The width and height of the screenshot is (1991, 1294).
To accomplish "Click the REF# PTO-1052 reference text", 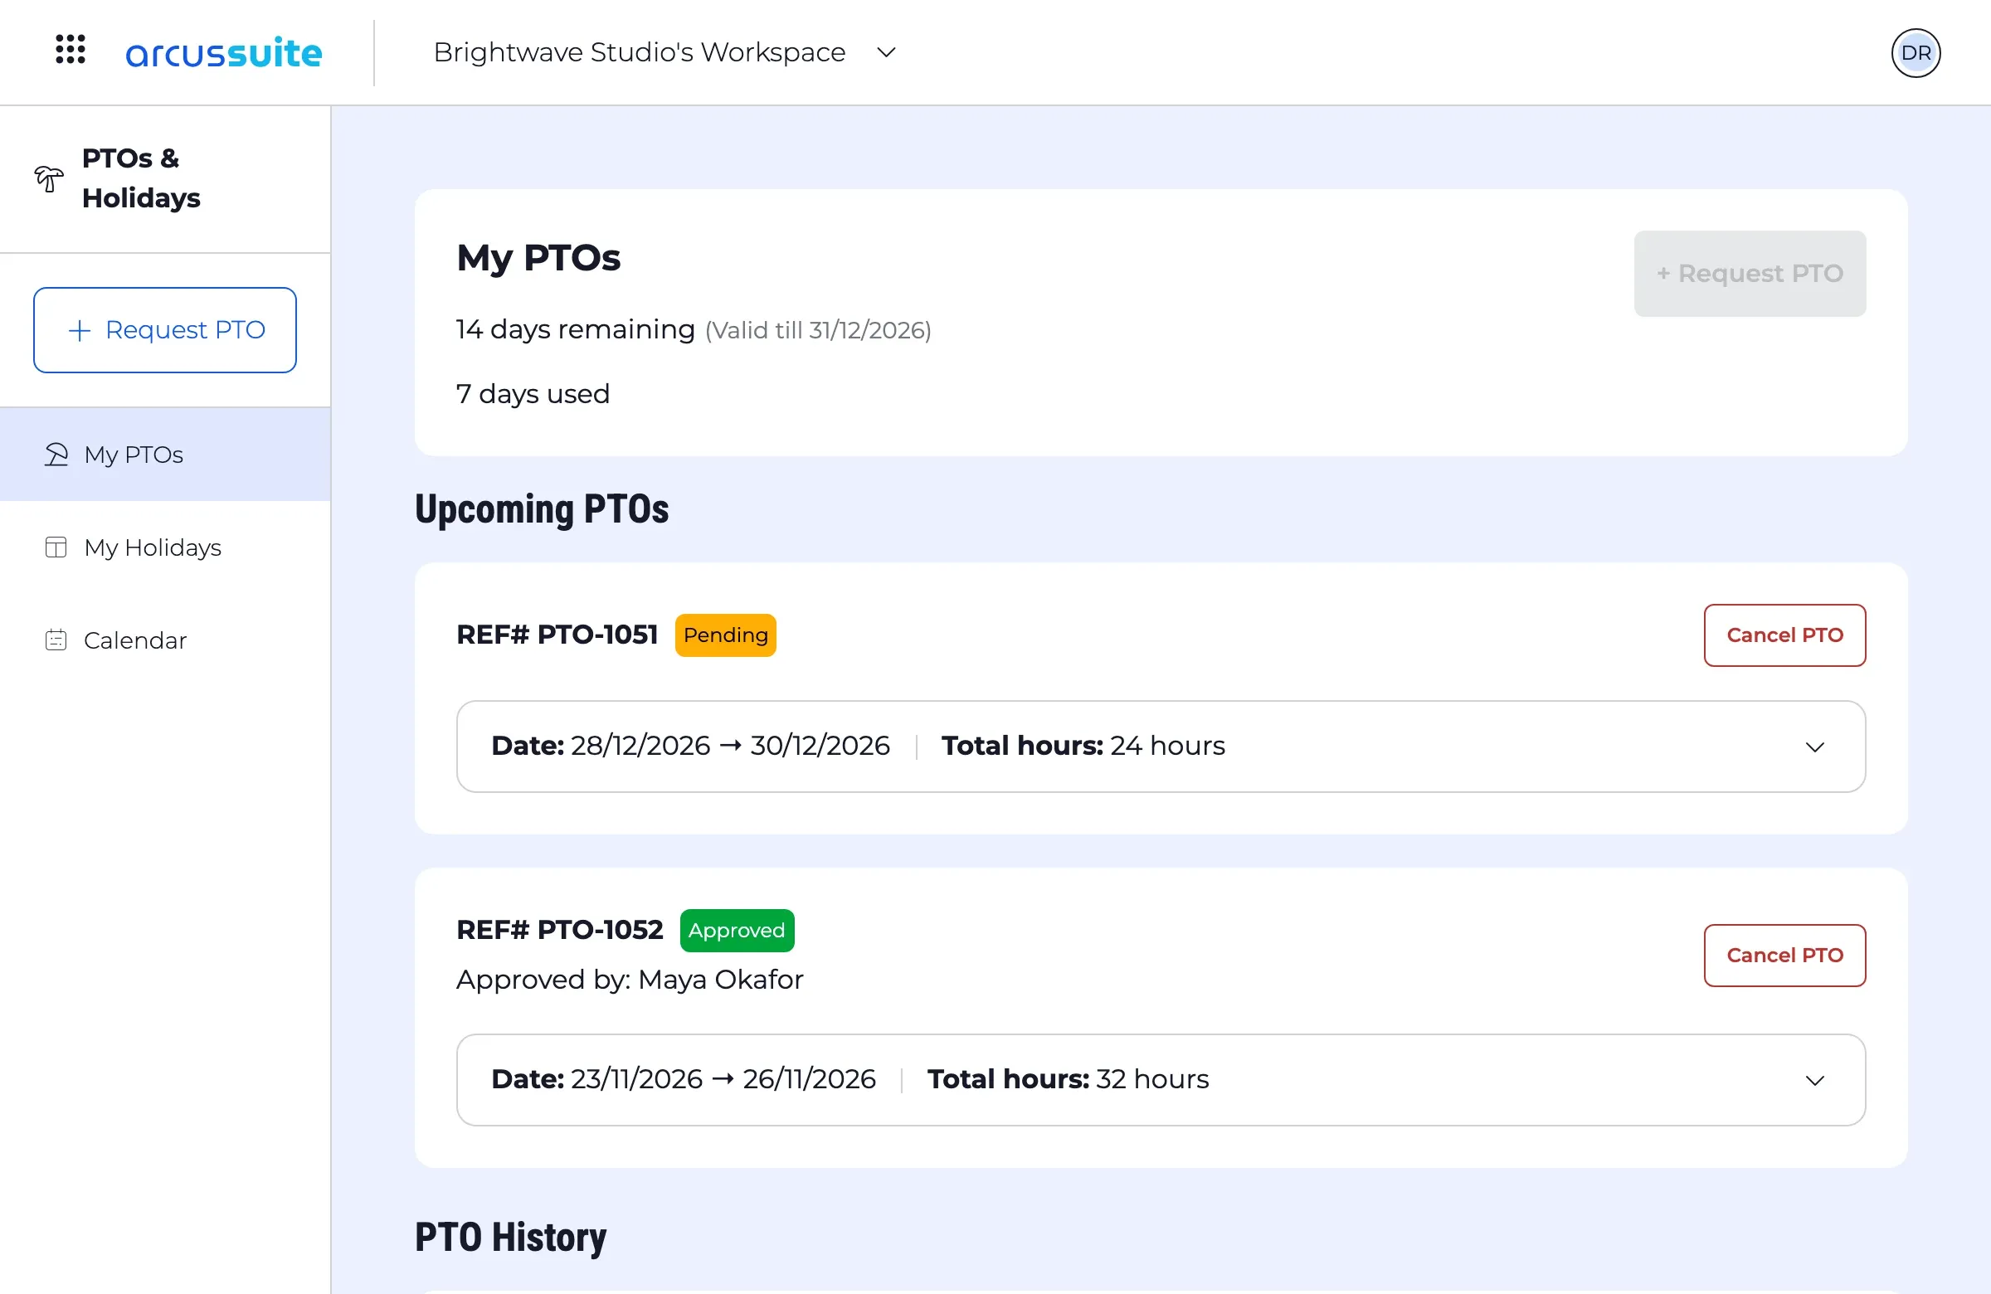I will point(560,930).
